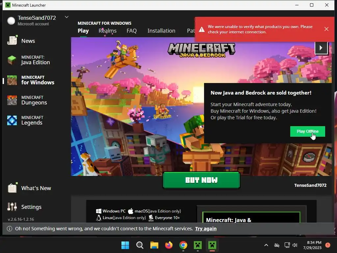Click the TenseSand7072 gamertag below the banner
This screenshot has width=337, height=253.
(310, 185)
